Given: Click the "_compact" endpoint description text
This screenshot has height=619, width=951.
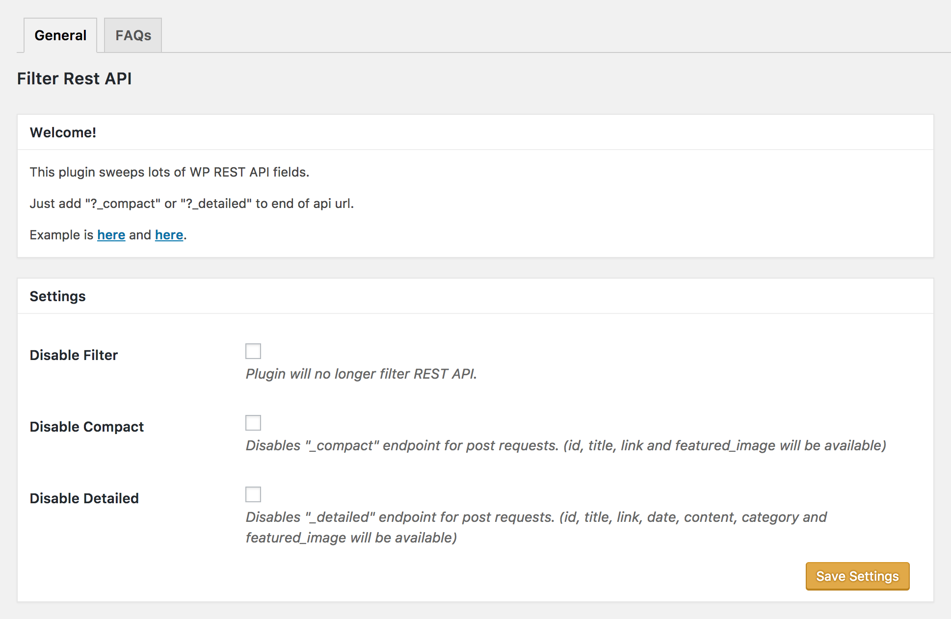Looking at the screenshot, I should (566, 445).
